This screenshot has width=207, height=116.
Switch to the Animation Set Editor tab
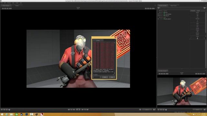tap(163, 6)
